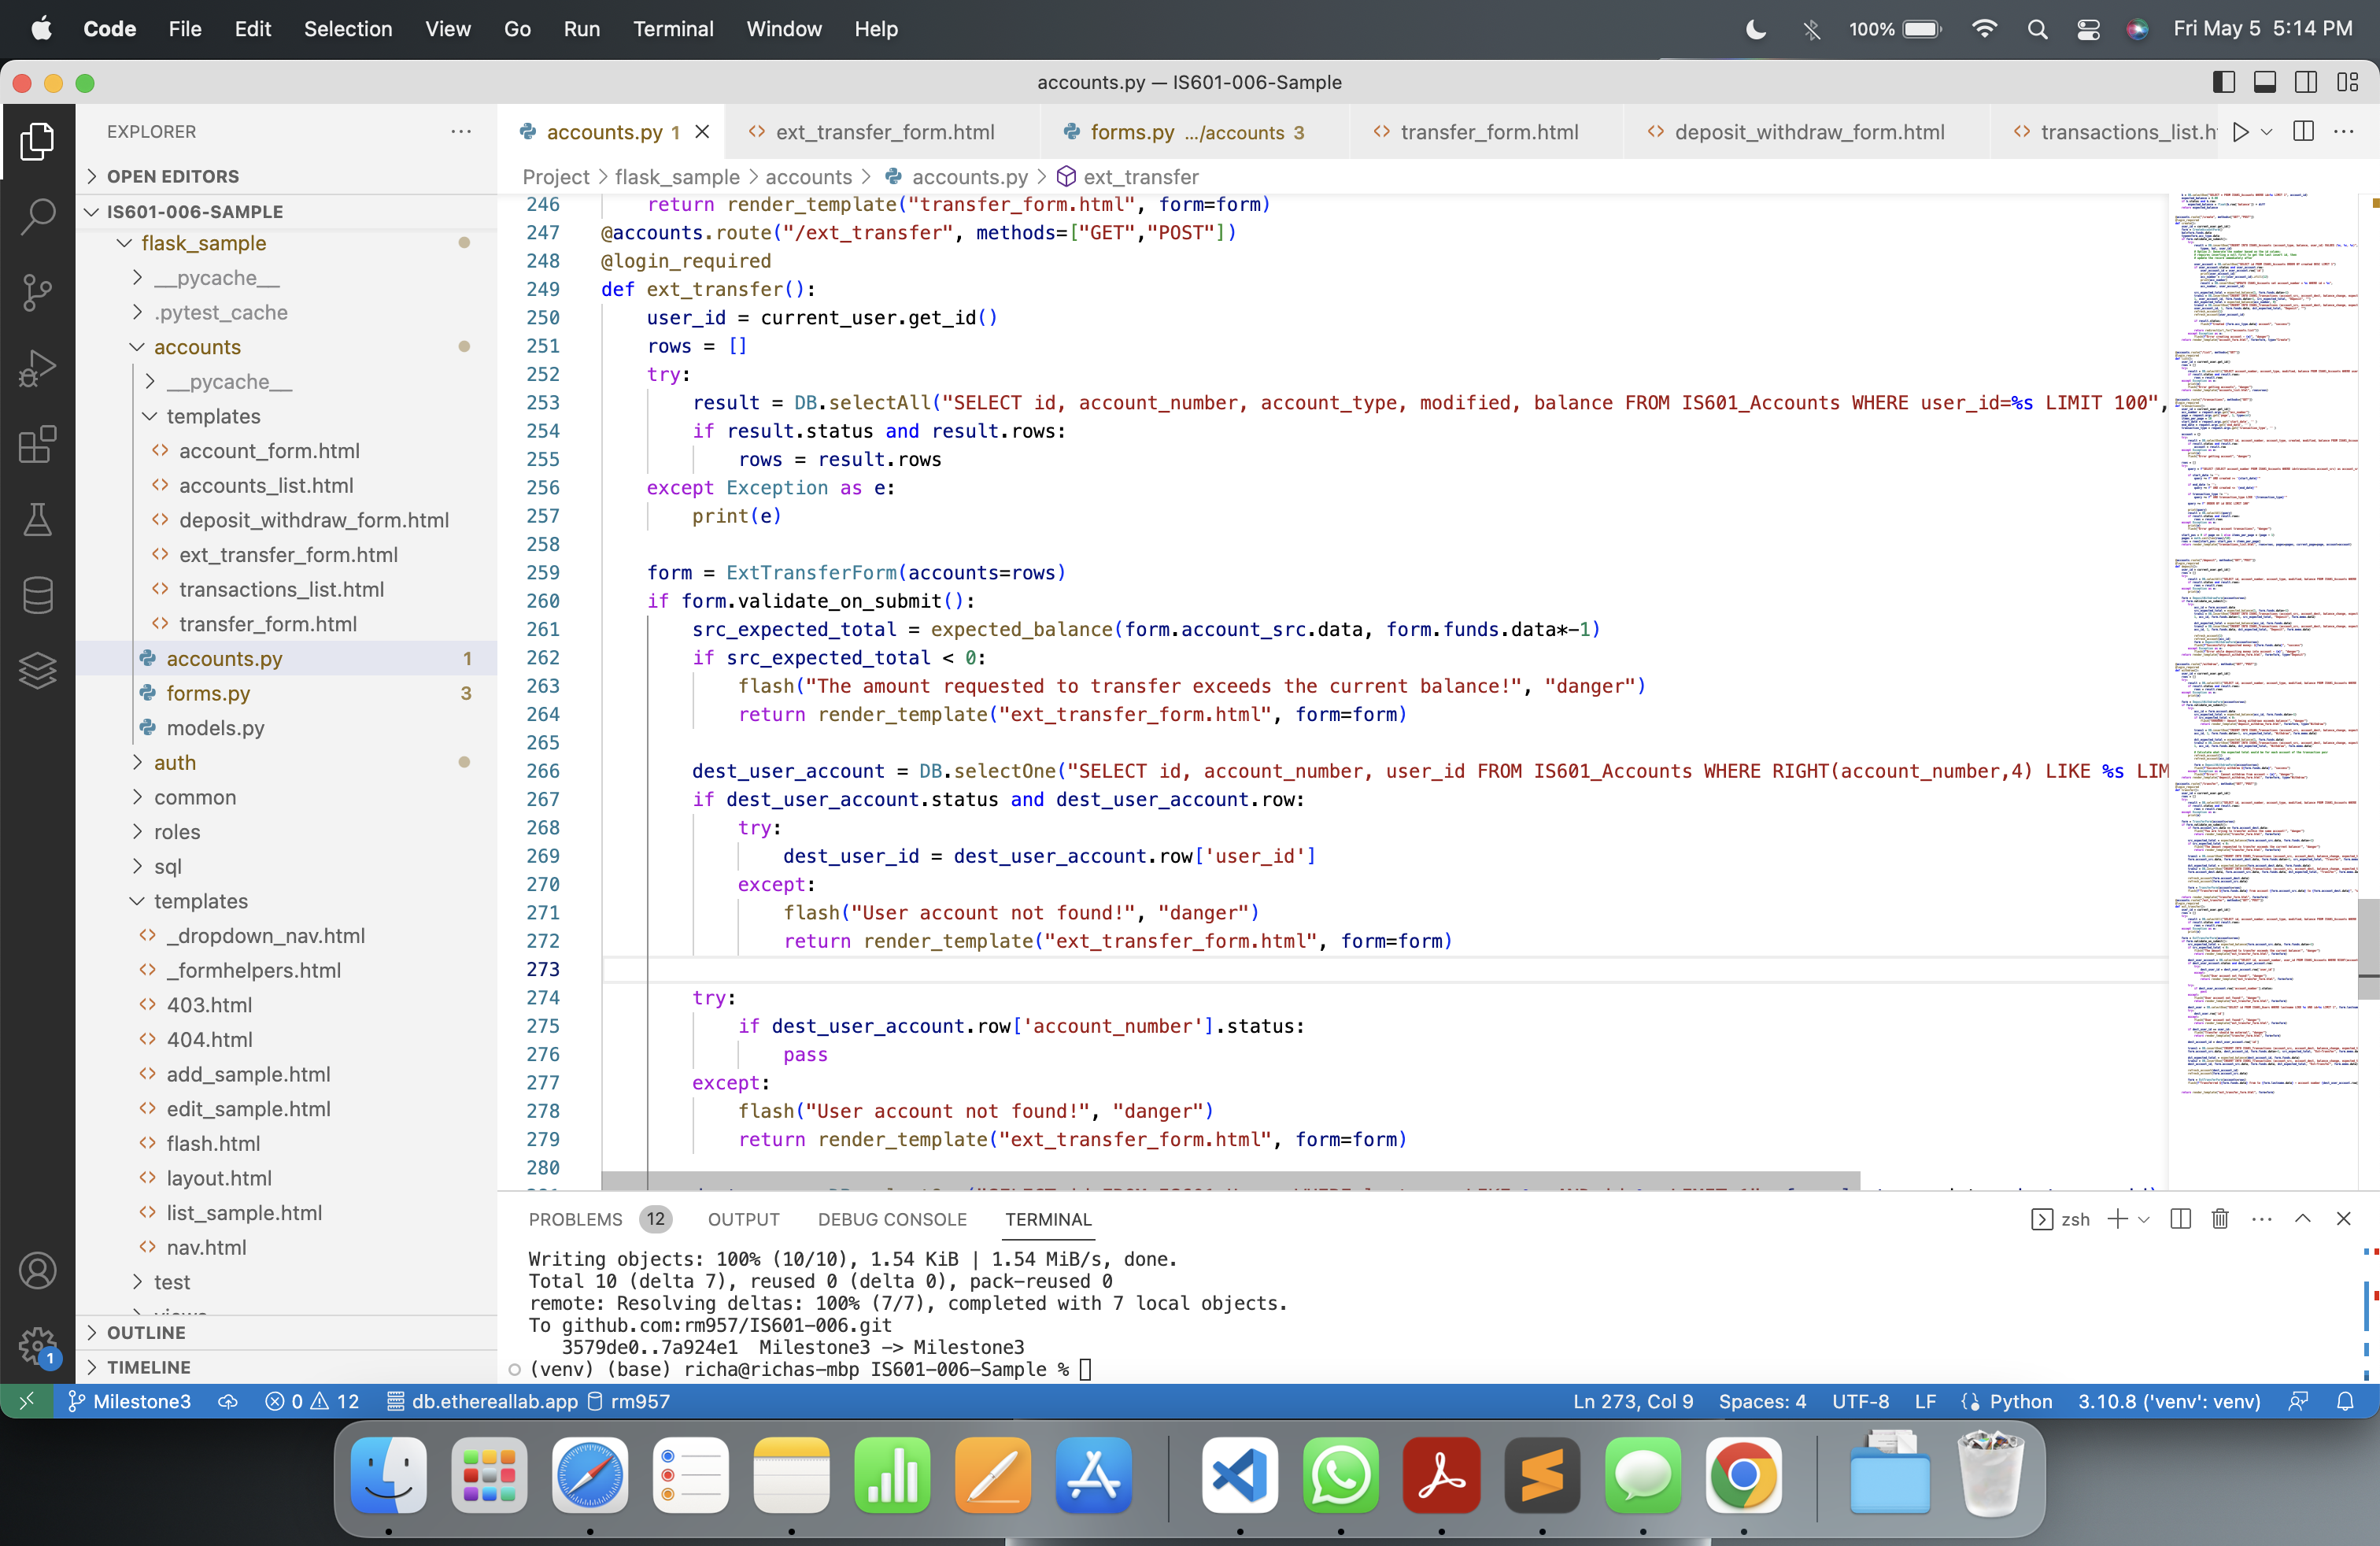Open the Extensions view
Viewport: 2380px width, 1546px height.
(37, 444)
